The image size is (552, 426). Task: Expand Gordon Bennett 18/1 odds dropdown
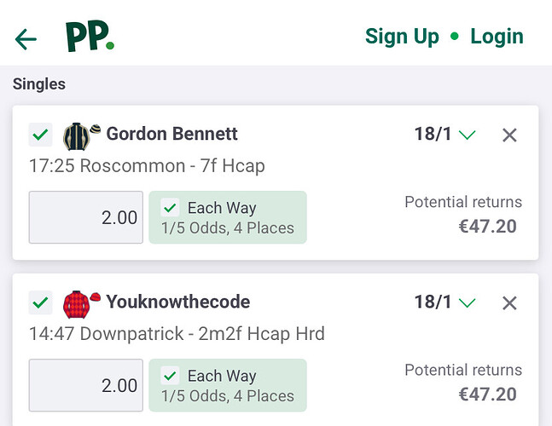(445, 135)
